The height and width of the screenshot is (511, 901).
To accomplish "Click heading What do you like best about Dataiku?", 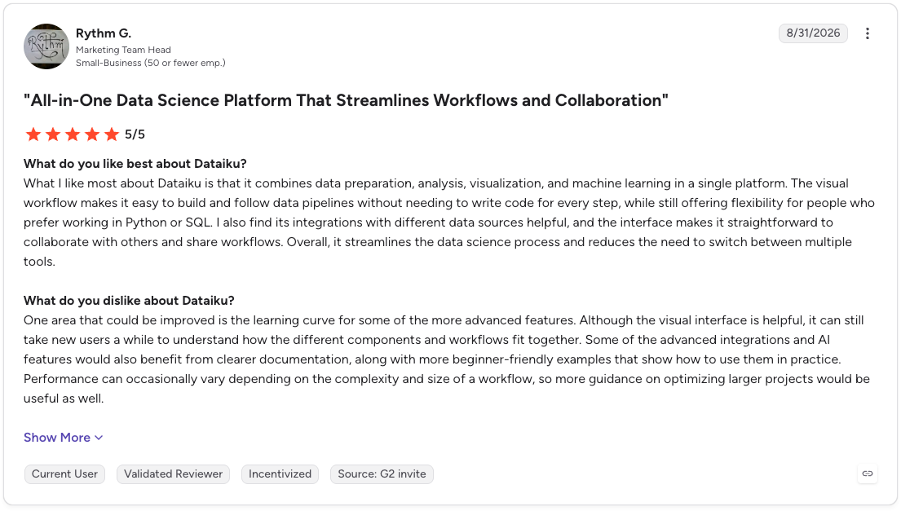I will pos(135,164).
